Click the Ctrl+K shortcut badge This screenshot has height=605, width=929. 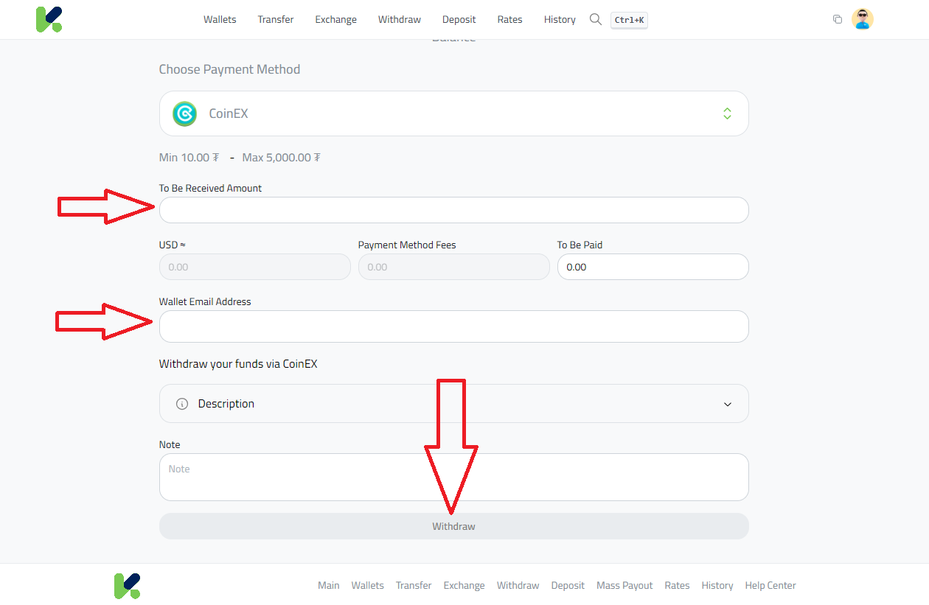628,20
